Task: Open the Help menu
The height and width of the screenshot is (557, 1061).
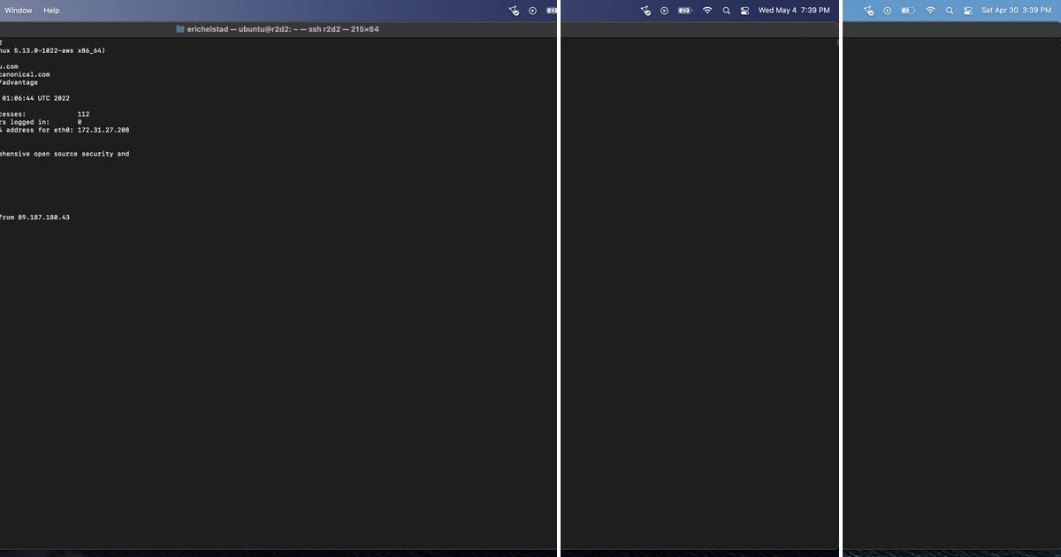Action: click(x=50, y=10)
